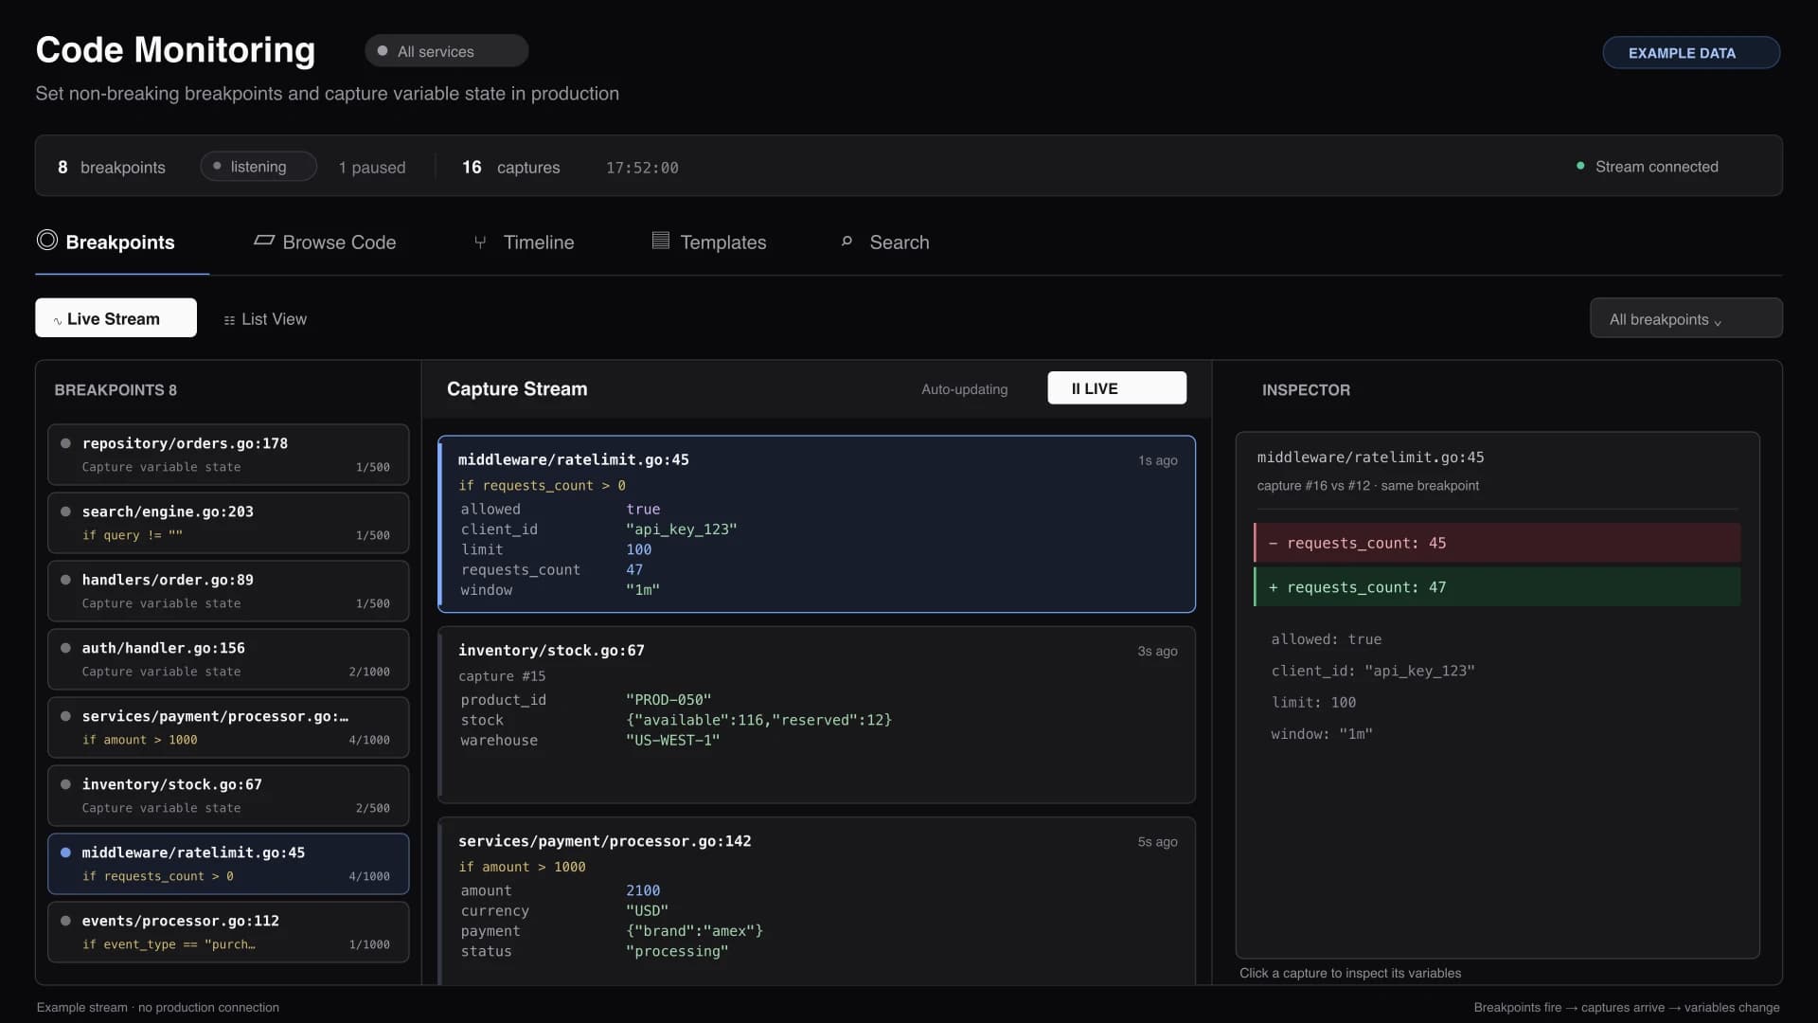Click the Timeline branch icon
1818x1023 pixels.
click(x=480, y=242)
